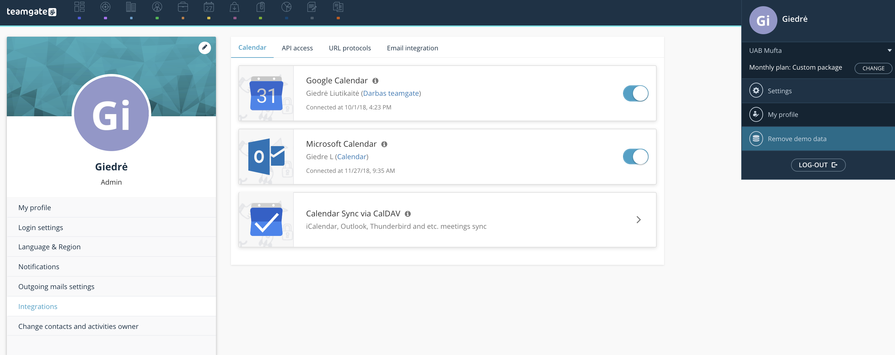Expand Calendar Sync via CalDAV

(x=638, y=219)
